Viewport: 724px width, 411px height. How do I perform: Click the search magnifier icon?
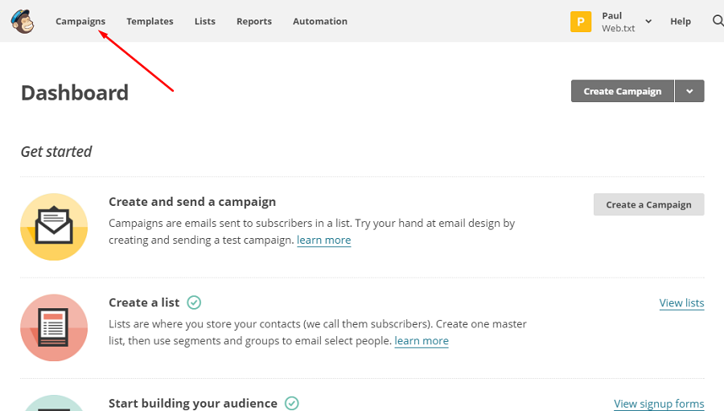click(718, 21)
